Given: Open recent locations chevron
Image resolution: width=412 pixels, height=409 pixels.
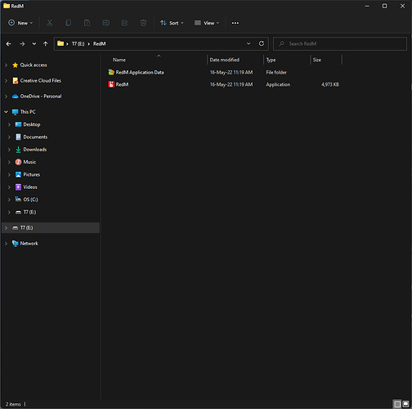Looking at the screenshot, I should click(34, 43).
